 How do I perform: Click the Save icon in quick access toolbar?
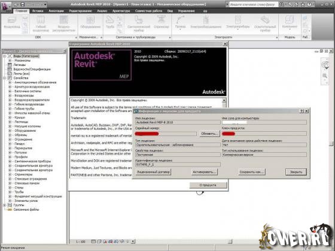pos(23,5)
